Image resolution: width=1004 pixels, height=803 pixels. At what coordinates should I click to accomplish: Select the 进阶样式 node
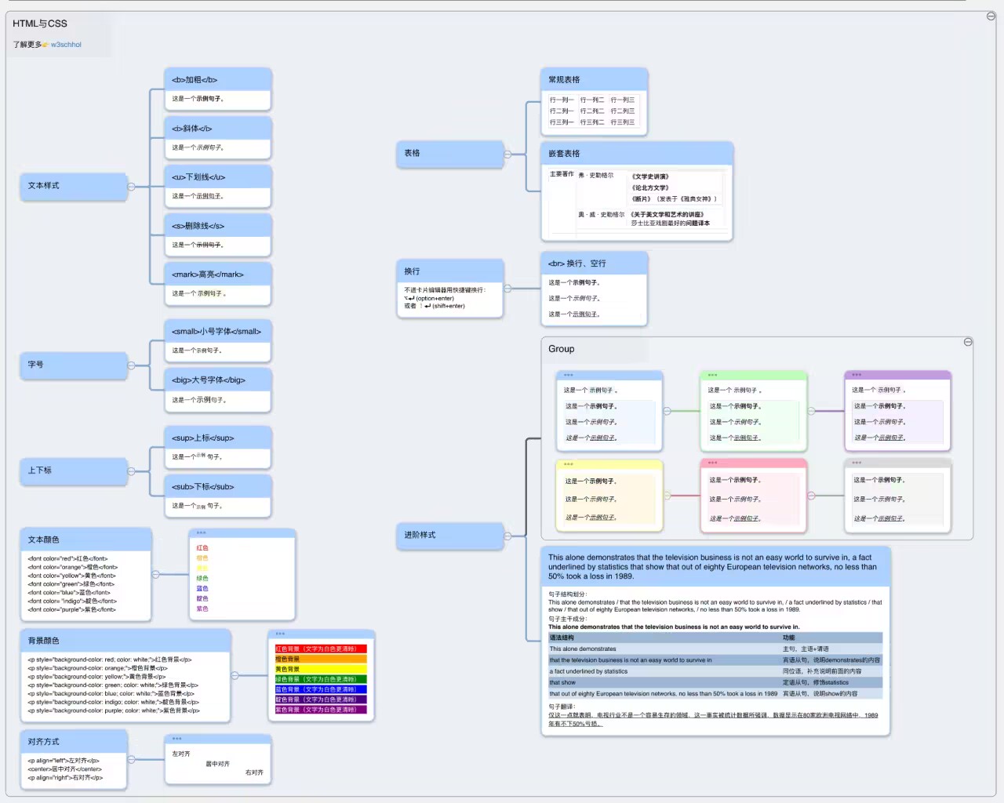pos(449,536)
